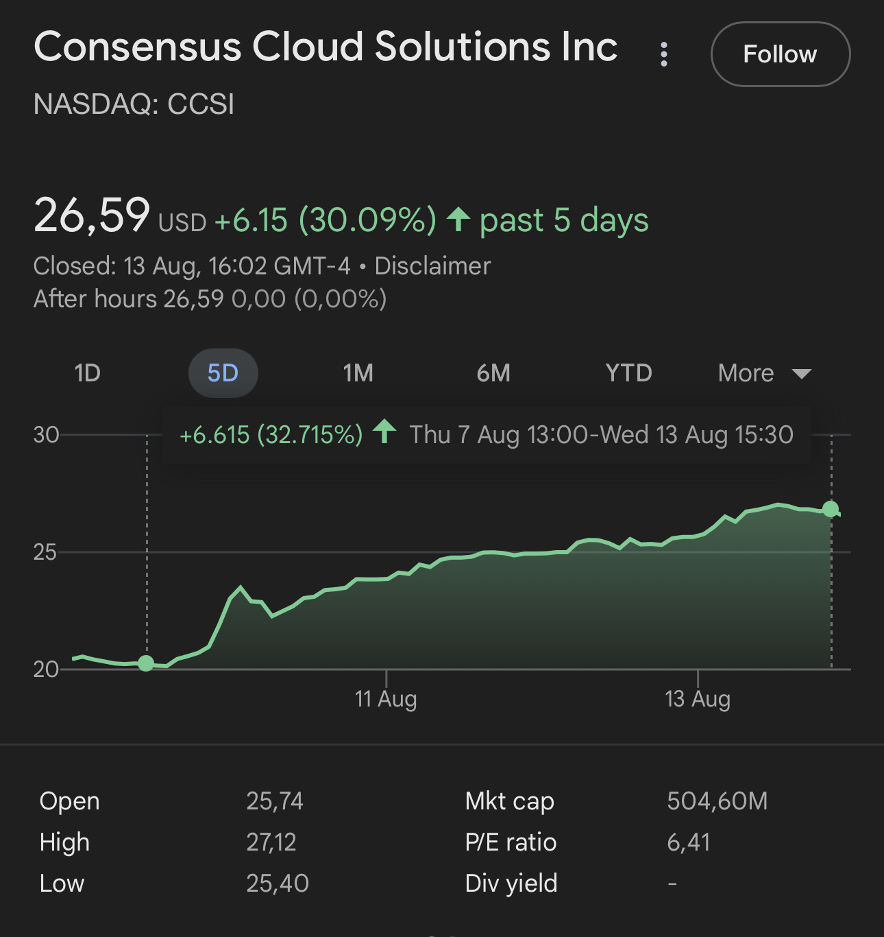Click the green arrow in the chart tooltip
This screenshot has width=884, height=937.
click(x=384, y=434)
